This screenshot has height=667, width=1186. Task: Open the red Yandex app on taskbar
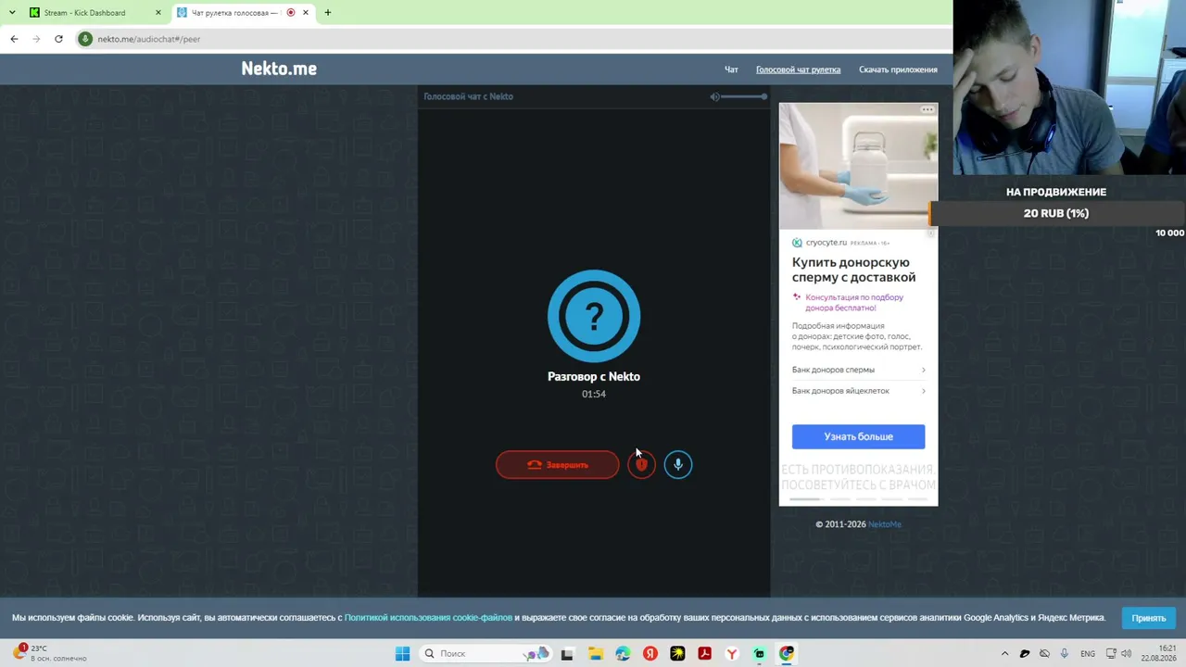coord(650,654)
